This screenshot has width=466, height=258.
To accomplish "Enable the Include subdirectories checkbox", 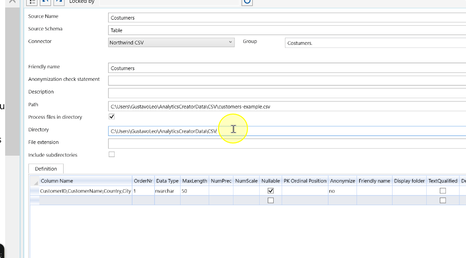I will (x=112, y=154).
